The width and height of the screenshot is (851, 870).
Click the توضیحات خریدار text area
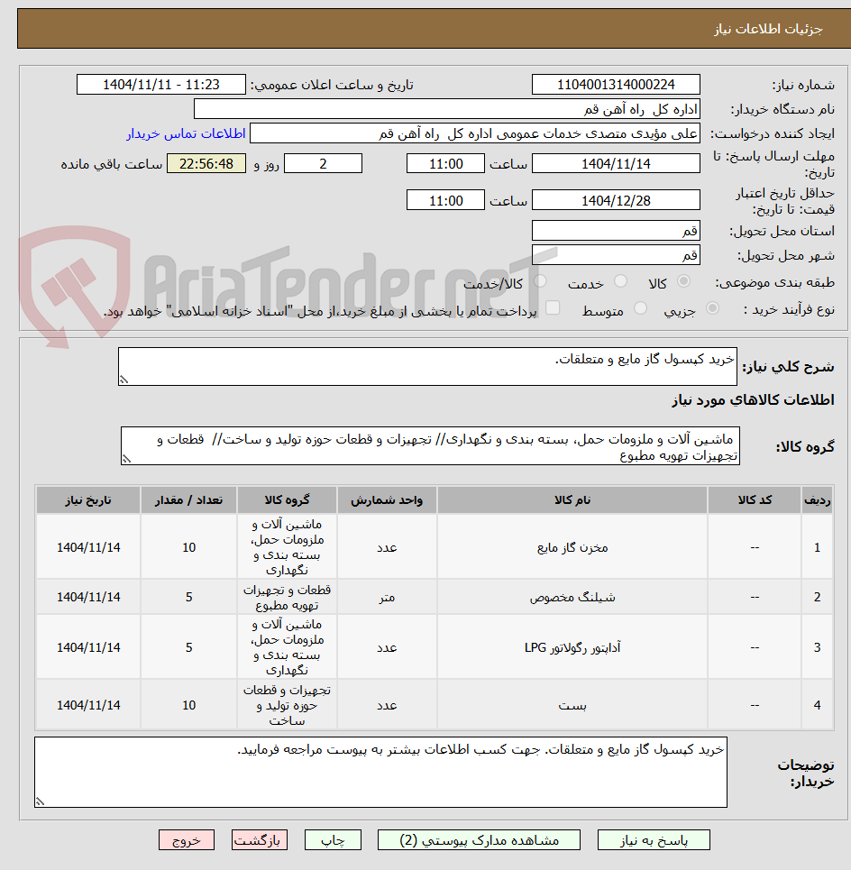point(380,773)
